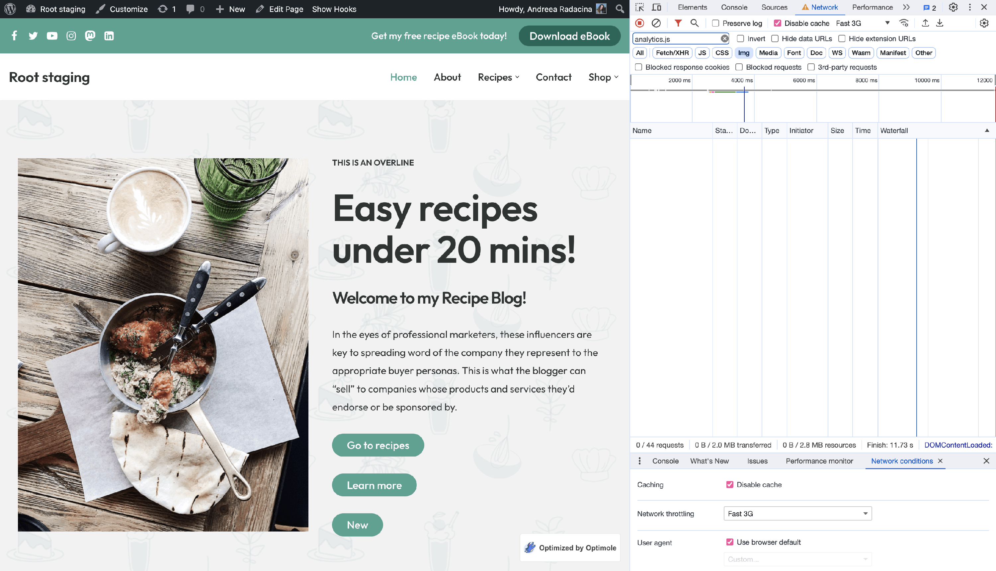Open DevTools settings gear icon

point(953,7)
